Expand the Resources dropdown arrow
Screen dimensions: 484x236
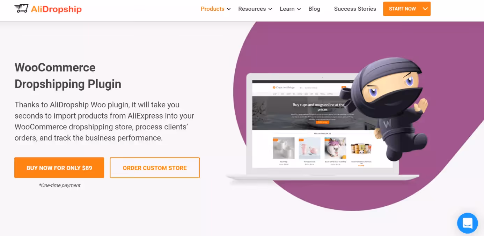click(x=270, y=9)
